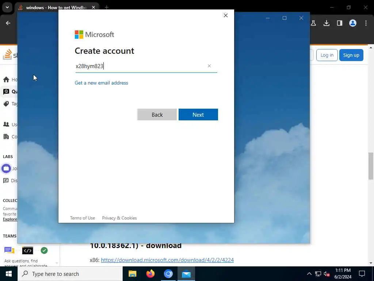Open Chrome from the taskbar
Screen dimensions: 374x281
coord(168,274)
